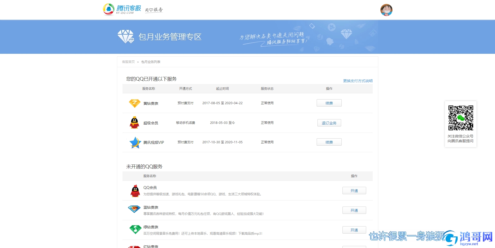
Task: Click the 腾讯视频VIP service name
Action: 154,143
